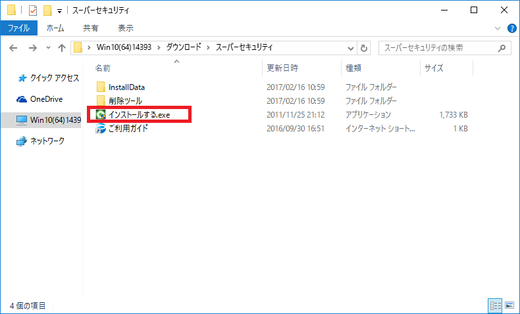This screenshot has width=520, height=314.
Task: Open the Customize Quick Access Toolbar dropdown
Action: point(59,11)
